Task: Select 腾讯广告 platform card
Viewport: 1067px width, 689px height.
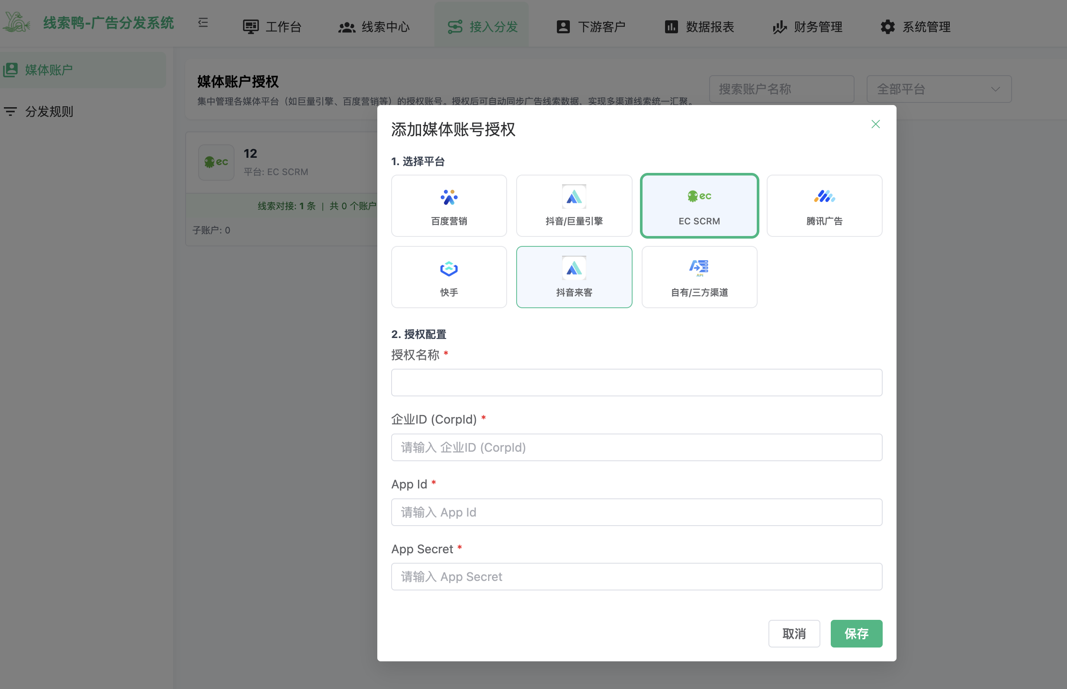Action: [824, 205]
